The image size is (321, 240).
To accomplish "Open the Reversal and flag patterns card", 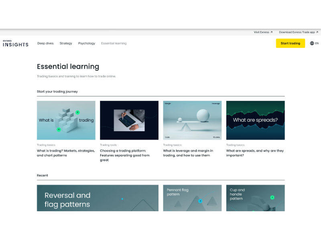I will pyautogui.click(x=98, y=198).
